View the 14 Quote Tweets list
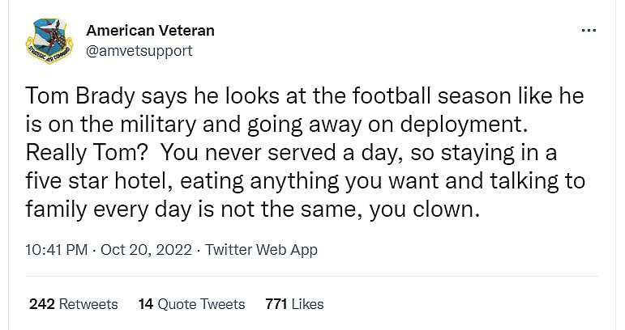The image size is (625, 330). [x=191, y=304]
